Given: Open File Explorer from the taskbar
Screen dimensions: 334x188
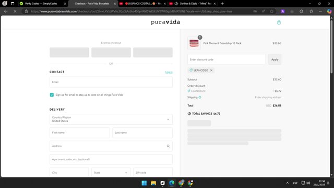Looking at the screenshot, I should [x=153, y=183].
